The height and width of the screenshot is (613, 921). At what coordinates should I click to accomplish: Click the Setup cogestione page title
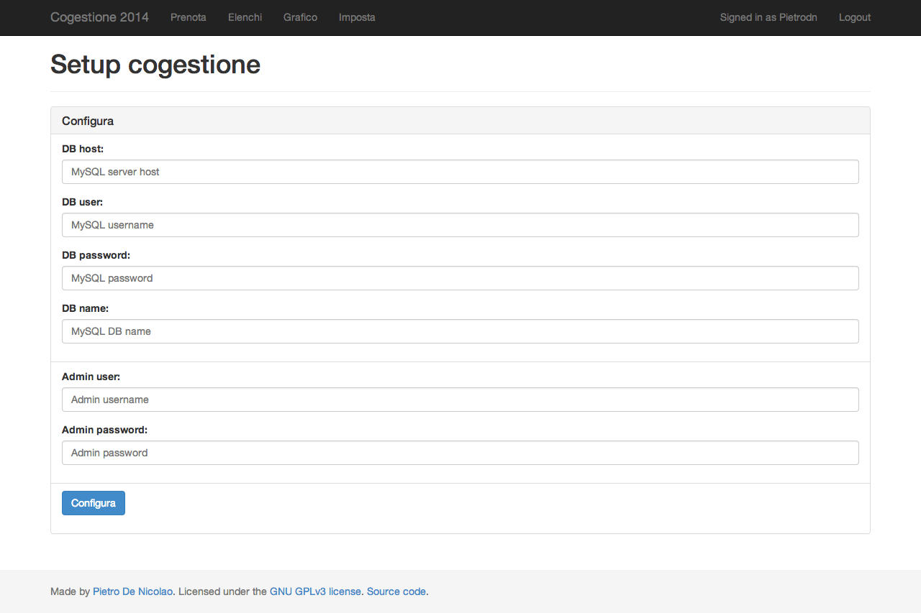point(155,65)
